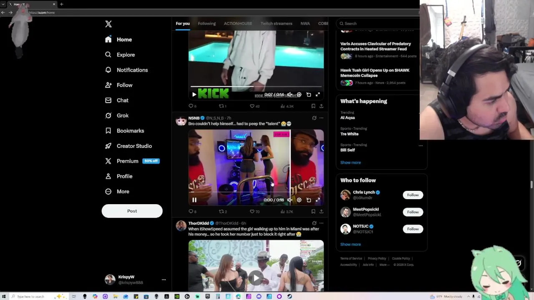The height and width of the screenshot is (300, 534).
Task: Open the Al Aqsa trending topic
Action: tap(348, 118)
